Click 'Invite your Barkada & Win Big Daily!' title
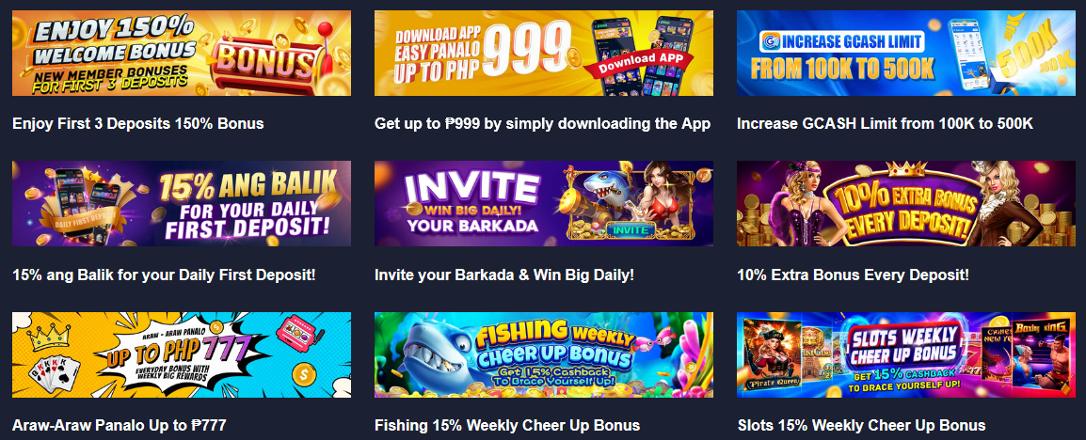Viewport: 1086px width, 440px height. pos(504,275)
